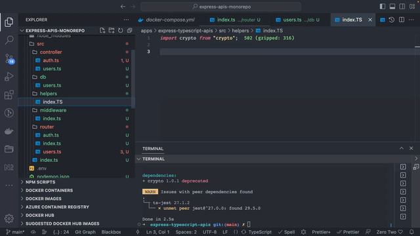Toggle Prettier+ in status bar
Screen dimensions: 420x236
(x=321, y=232)
